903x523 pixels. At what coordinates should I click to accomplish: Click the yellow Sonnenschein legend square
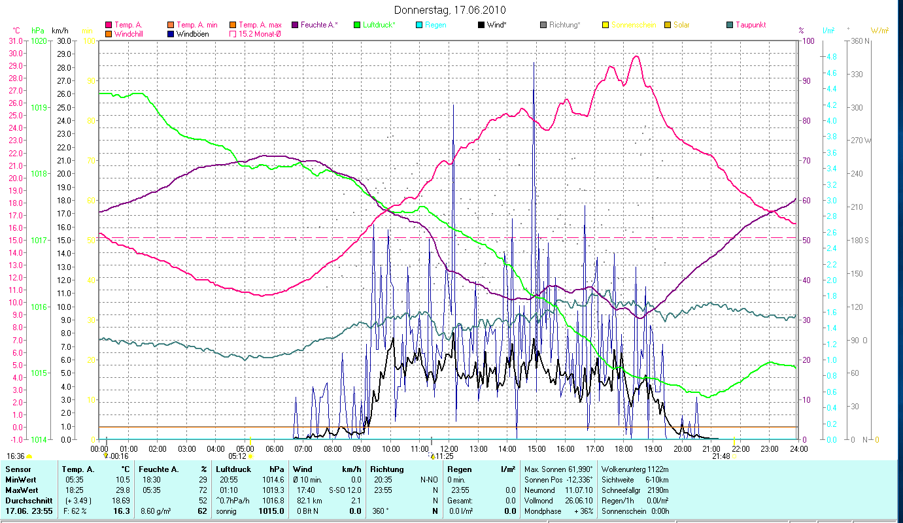[x=605, y=25]
